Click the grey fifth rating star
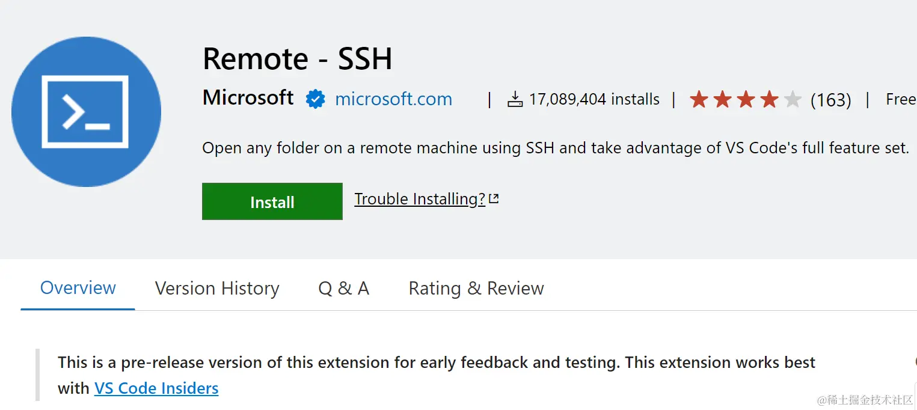Viewport: 917px width, 410px height. pyautogui.click(x=793, y=99)
